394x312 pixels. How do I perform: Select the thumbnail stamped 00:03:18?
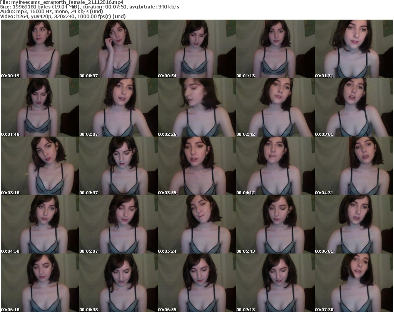[x=40, y=166]
